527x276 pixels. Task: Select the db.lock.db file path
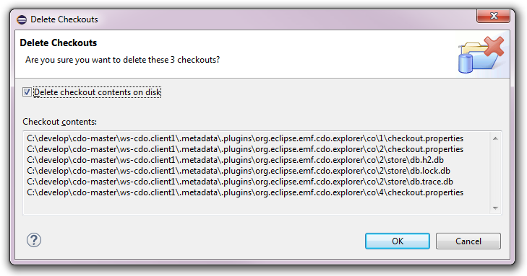tap(239, 171)
